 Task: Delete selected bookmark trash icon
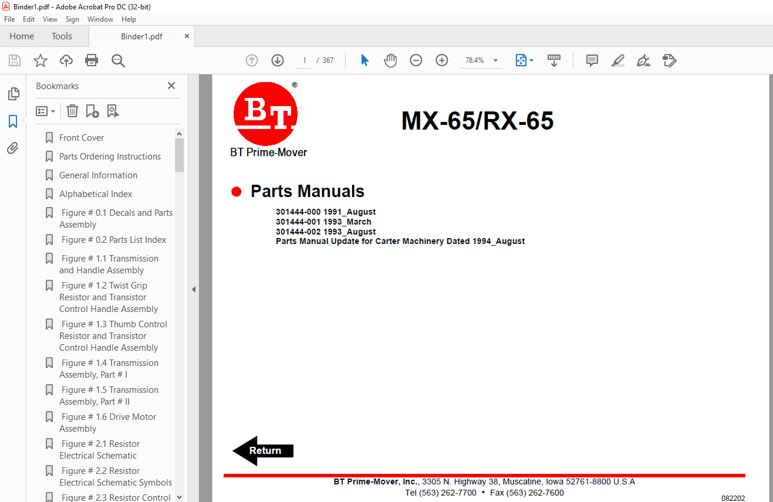72,111
